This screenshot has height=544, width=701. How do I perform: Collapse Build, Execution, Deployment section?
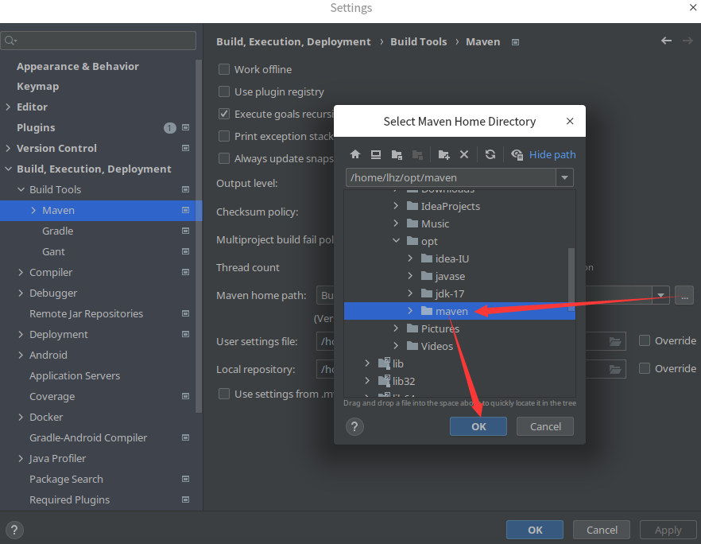pyautogui.click(x=8, y=169)
